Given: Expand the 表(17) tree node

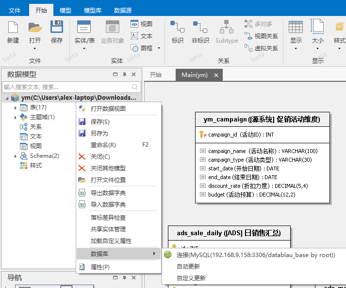Looking at the screenshot, I should pyautogui.click(x=15, y=107).
